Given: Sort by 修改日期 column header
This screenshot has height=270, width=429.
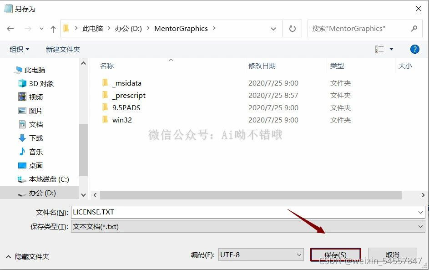Looking at the screenshot, I should [x=262, y=66].
